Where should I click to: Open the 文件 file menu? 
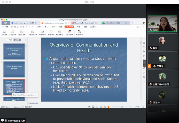pyautogui.click(x=6, y=27)
